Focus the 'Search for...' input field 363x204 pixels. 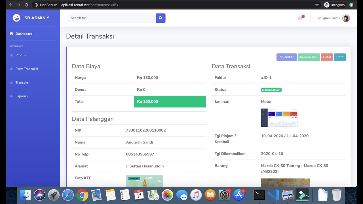[112, 18]
